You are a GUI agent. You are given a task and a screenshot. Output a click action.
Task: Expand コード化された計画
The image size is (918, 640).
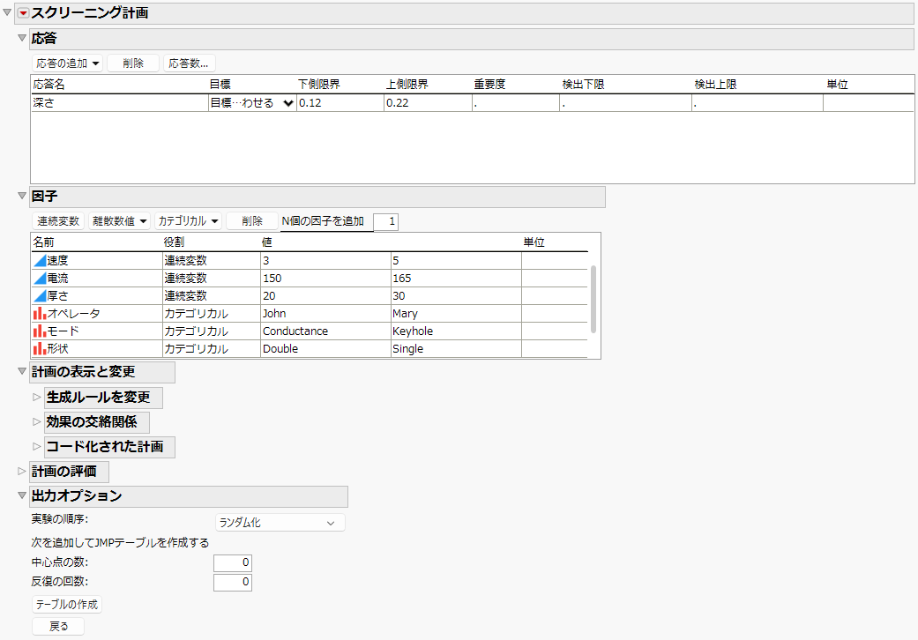[37, 446]
